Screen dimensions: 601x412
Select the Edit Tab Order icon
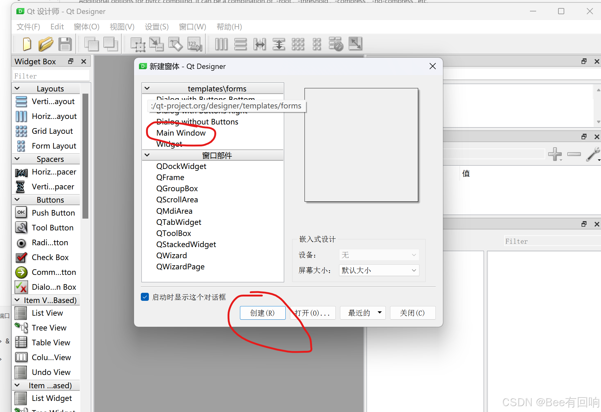195,44
